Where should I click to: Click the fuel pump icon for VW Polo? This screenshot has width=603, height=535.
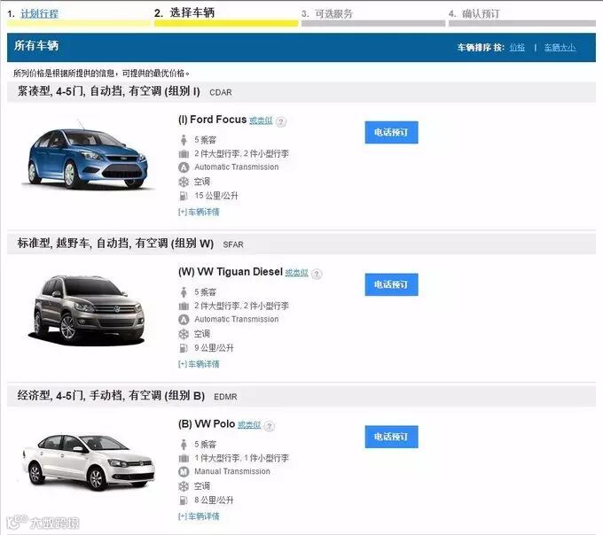184,500
